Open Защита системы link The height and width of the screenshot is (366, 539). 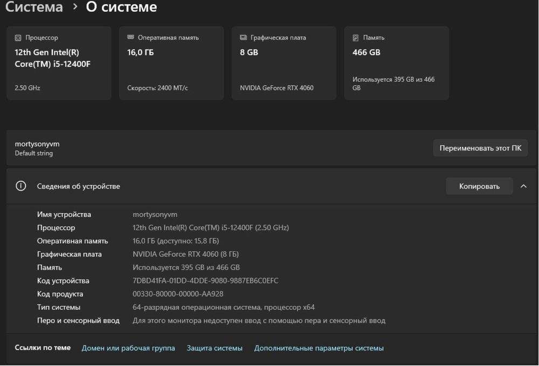click(x=215, y=348)
